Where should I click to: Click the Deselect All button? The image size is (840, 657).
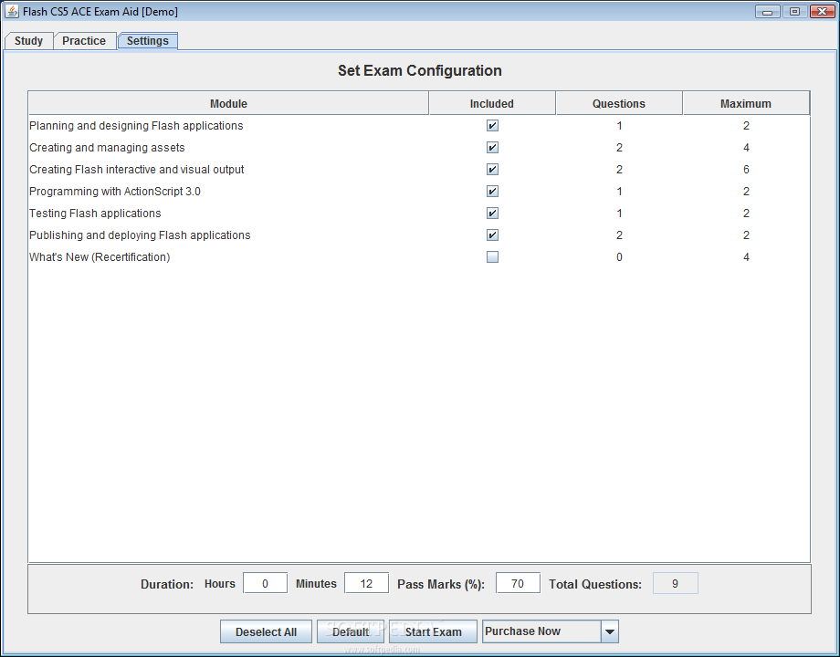point(267,631)
